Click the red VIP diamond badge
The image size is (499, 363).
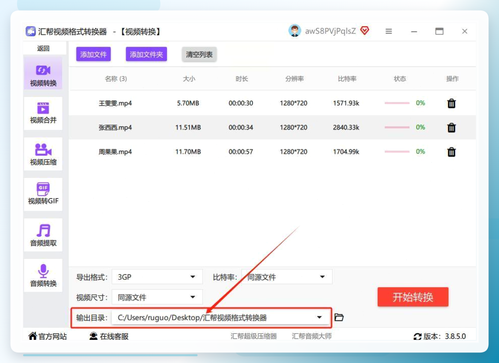point(365,31)
